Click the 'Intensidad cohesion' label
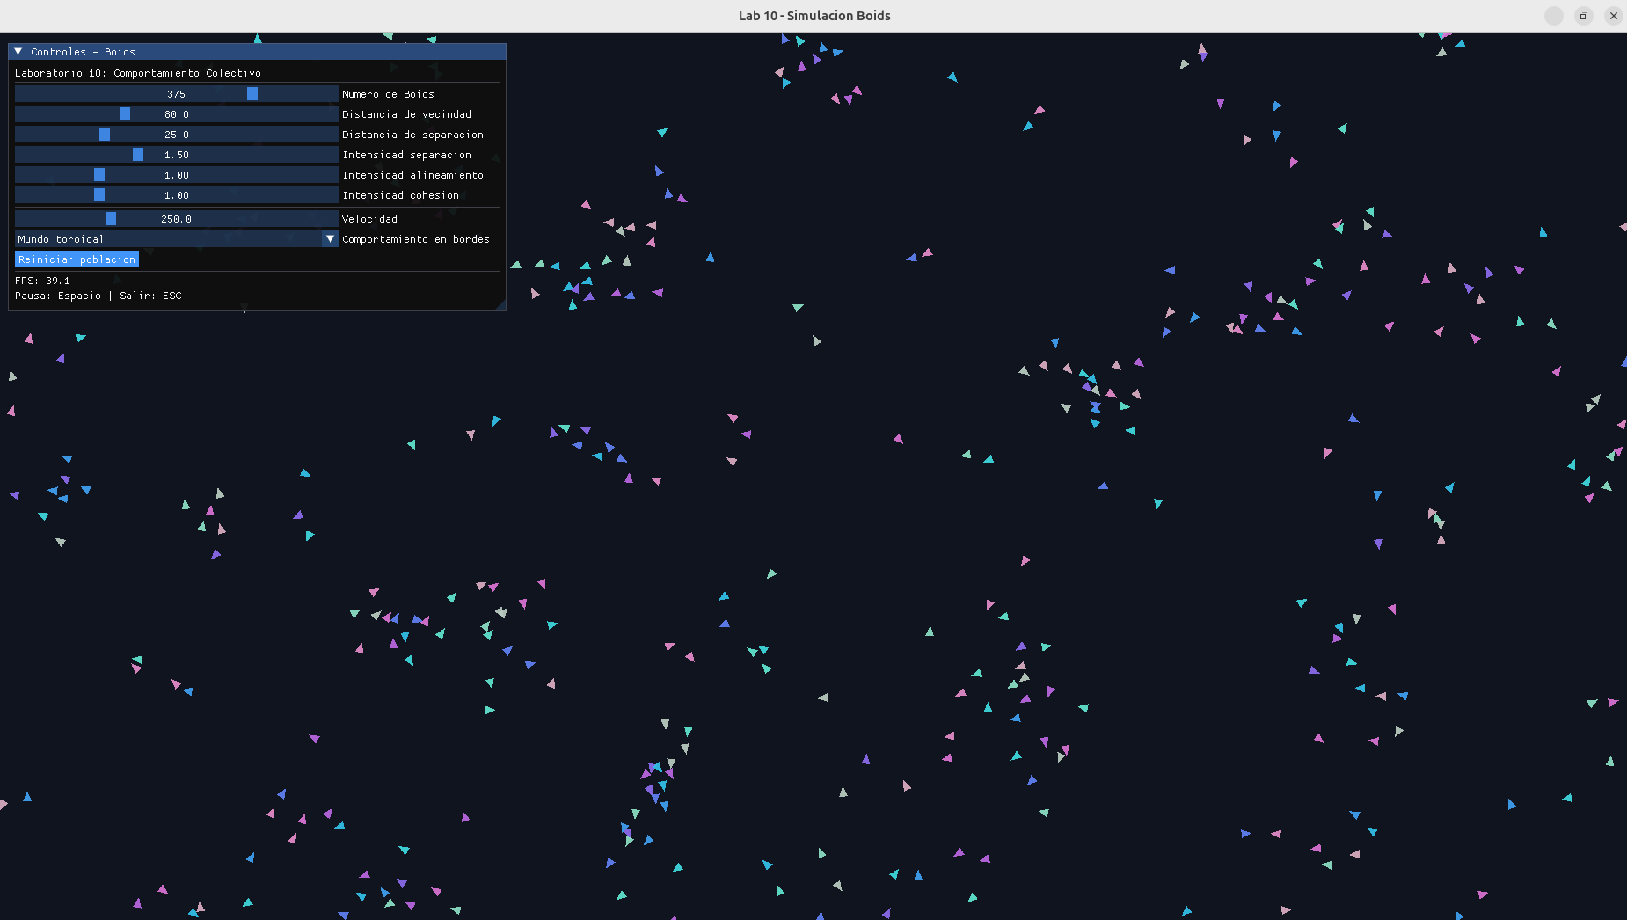This screenshot has height=920, width=1627. tap(400, 195)
